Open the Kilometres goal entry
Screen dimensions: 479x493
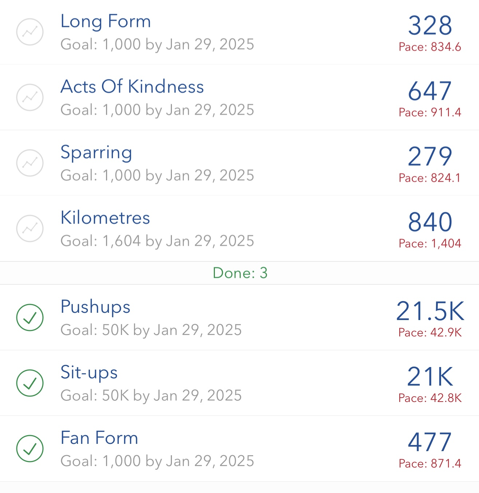pos(239,229)
